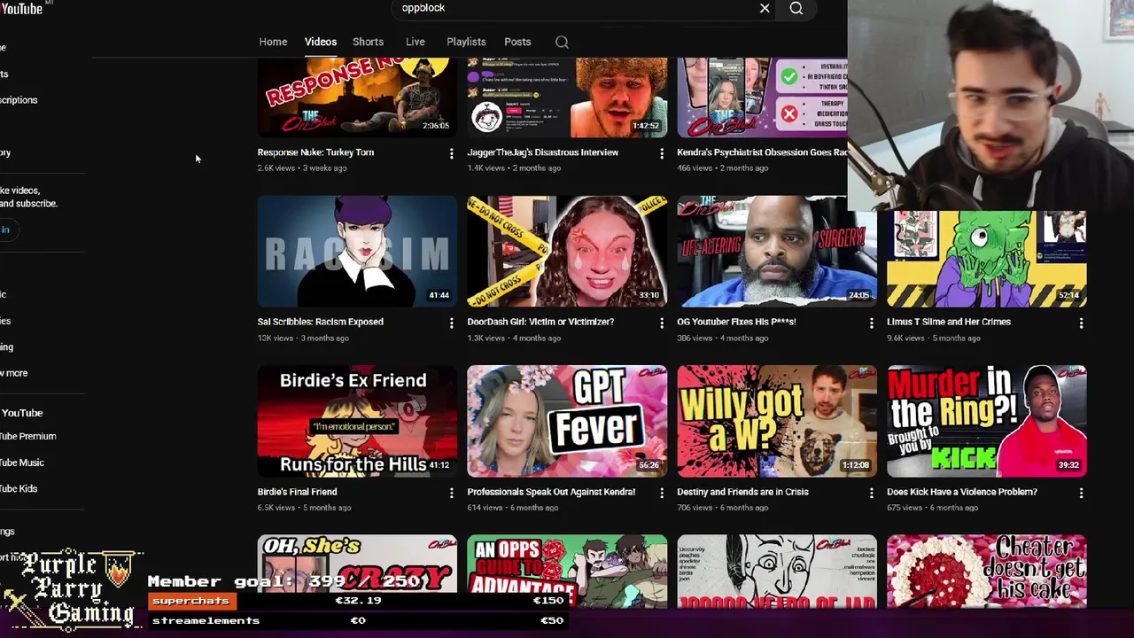Switch to the Shorts tab
1134x638 pixels.
point(368,42)
